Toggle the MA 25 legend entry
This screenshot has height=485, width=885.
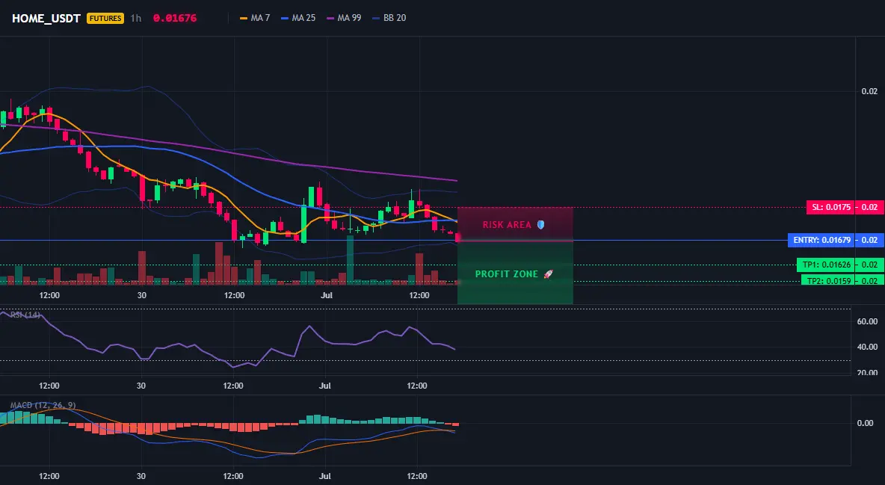coord(298,18)
